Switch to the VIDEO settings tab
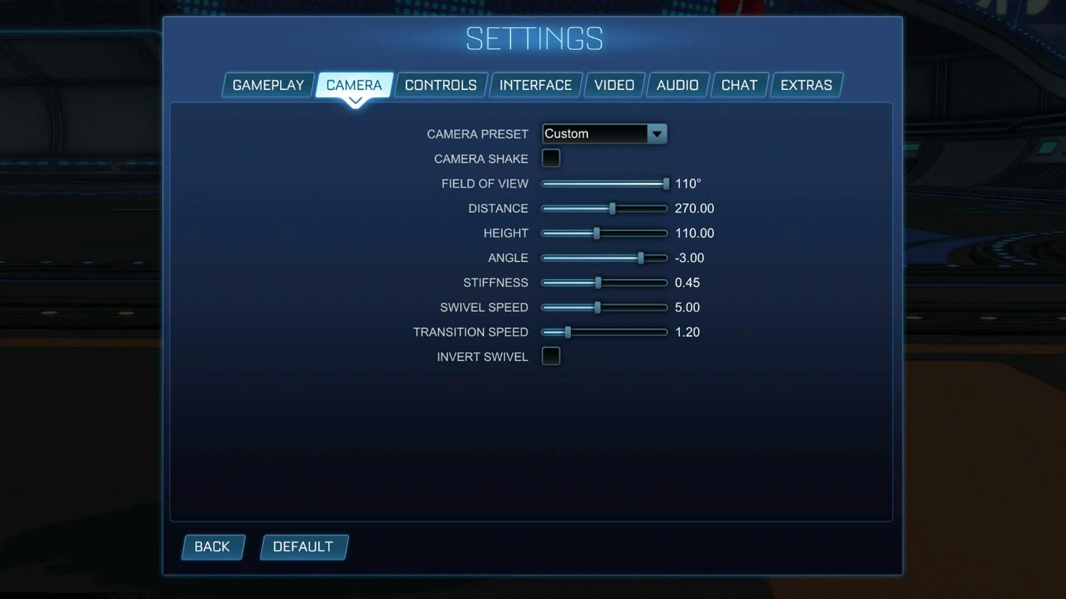The width and height of the screenshot is (1066, 599). (614, 85)
